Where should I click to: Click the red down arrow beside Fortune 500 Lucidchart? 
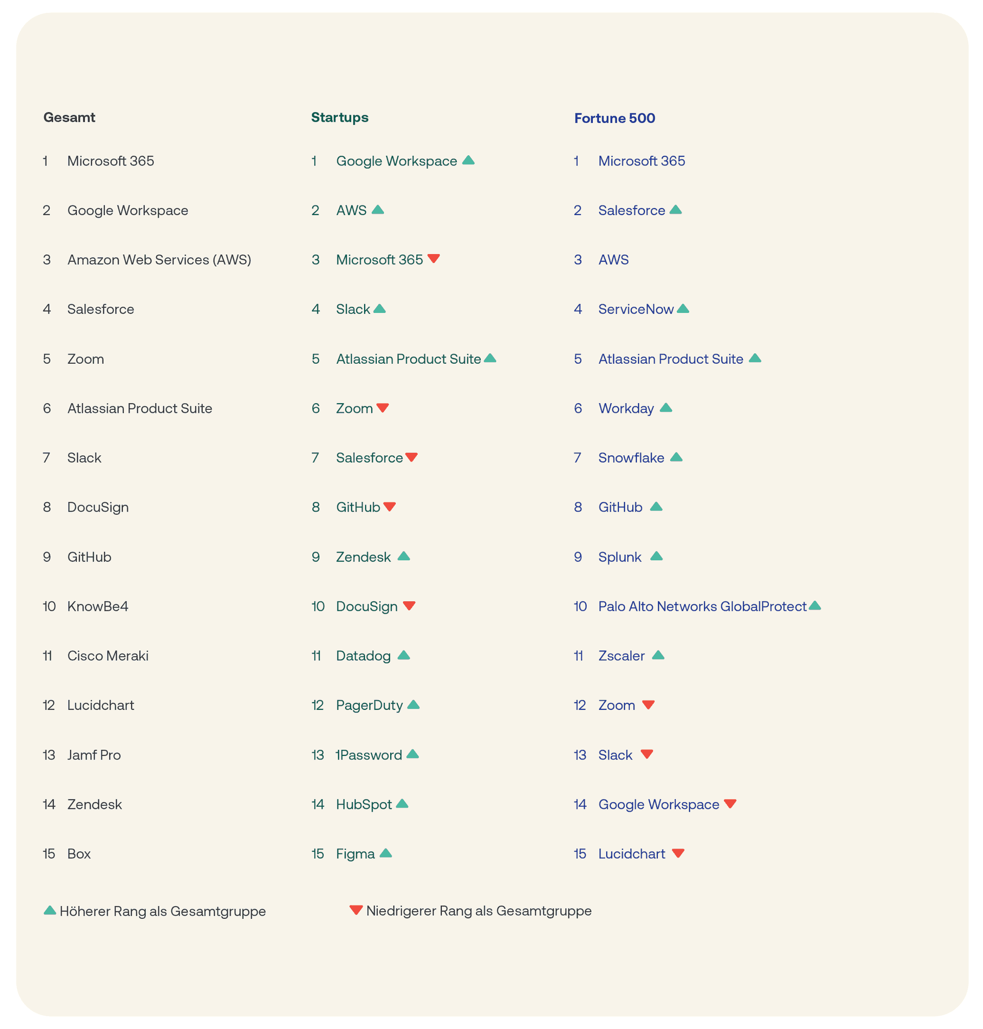click(678, 853)
